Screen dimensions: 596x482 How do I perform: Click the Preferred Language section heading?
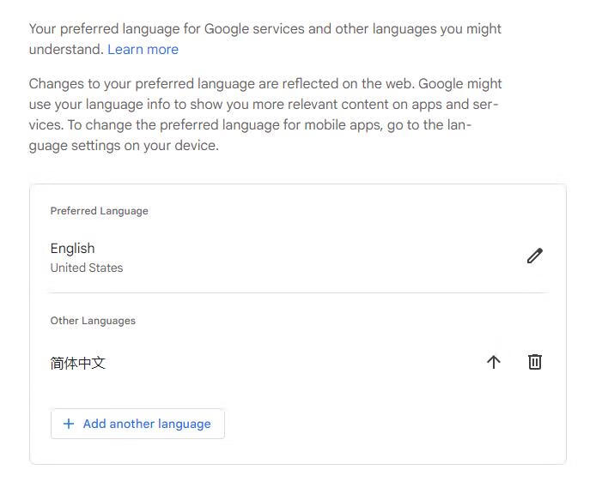99,211
